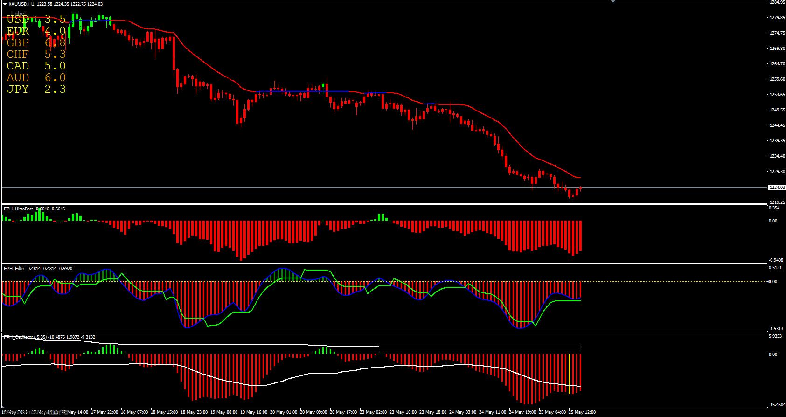Click the '24 May 19:00' time label
The height and width of the screenshot is (417, 786).
pos(522,412)
